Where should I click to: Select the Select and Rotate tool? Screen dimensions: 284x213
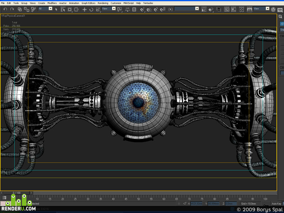pos(91,10)
